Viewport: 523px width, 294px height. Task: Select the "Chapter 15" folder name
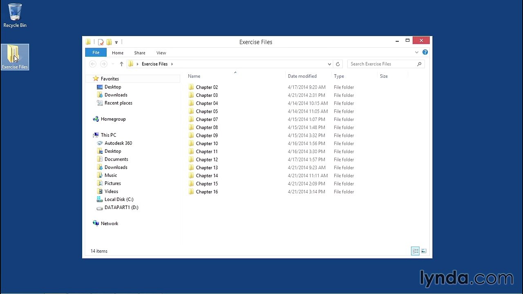tap(207, 184)
